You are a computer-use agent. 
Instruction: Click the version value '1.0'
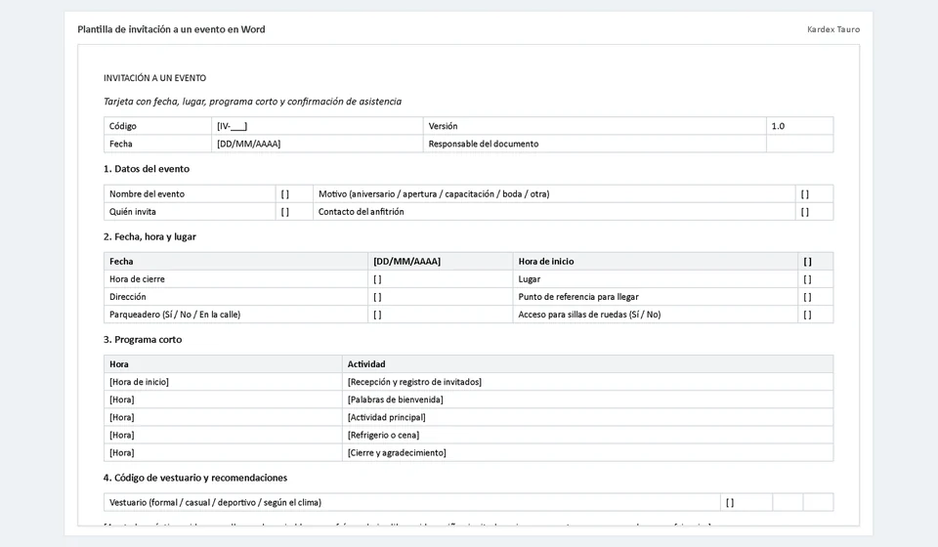pyautogui.click(x=800, y=126)
